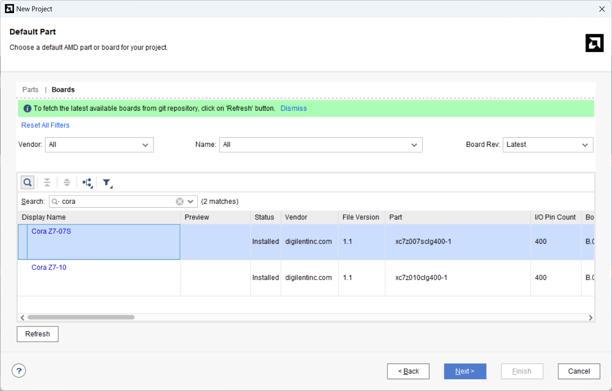Select the Boards tab

(63, 89)
